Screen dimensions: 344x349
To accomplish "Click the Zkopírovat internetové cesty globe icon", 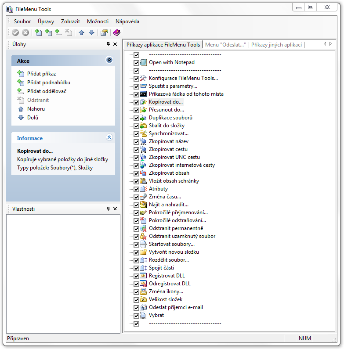I will point(143,165).
